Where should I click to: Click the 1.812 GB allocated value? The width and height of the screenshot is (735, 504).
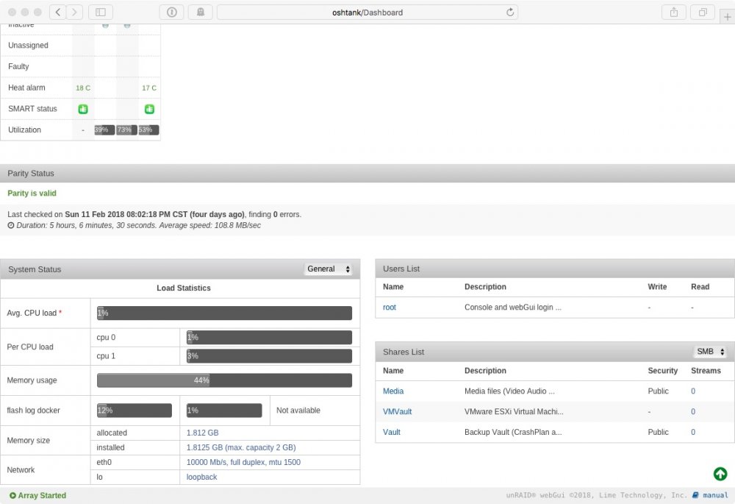pos(203,433)
